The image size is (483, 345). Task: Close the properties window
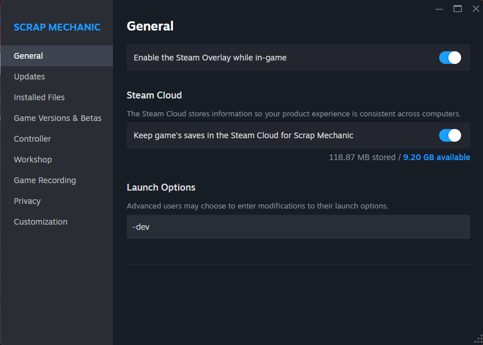point(476,9)
